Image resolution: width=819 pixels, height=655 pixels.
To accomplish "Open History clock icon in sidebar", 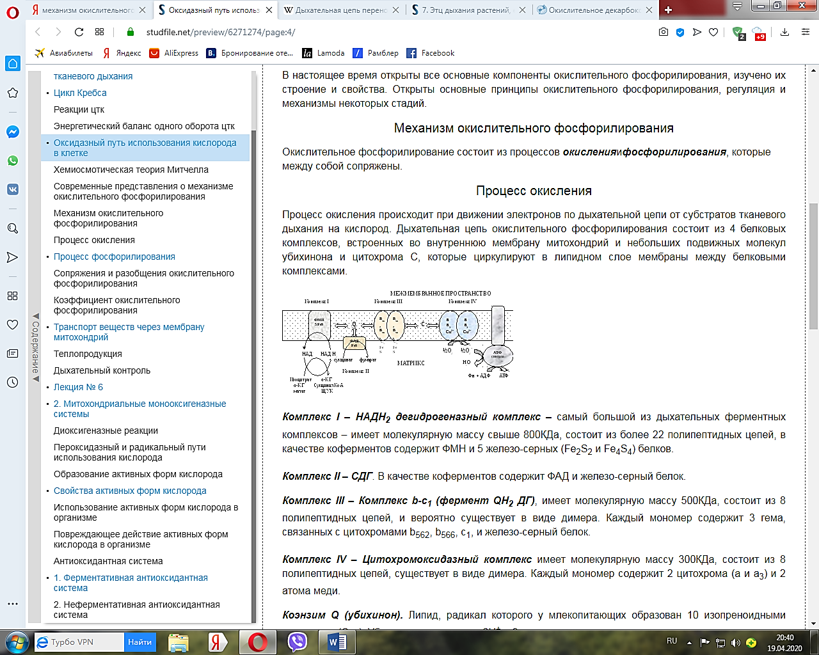I will pyautogui.click(x=12, y=382).
